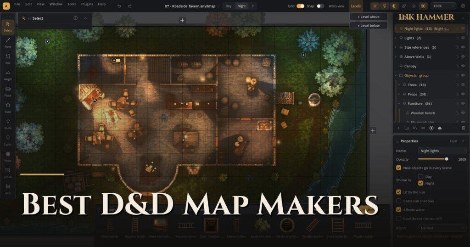Open the 100% zoom dropdown

[444, 6]
